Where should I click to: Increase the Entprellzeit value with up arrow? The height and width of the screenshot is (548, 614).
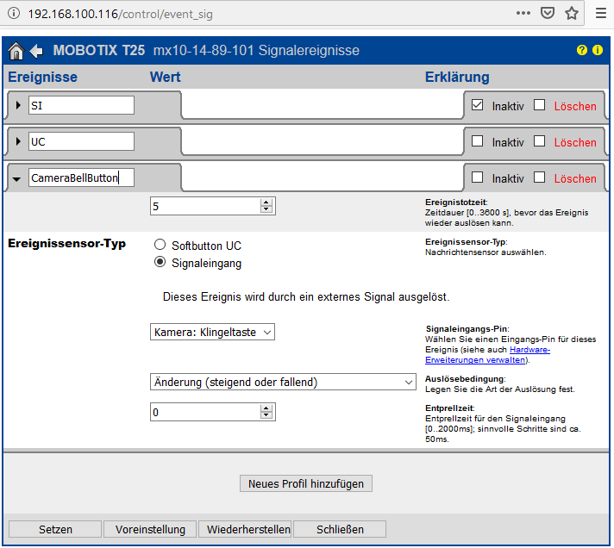click(x=266, y=408)
